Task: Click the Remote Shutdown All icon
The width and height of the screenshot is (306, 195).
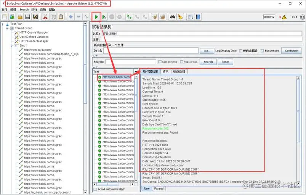Action: point(145,17)
